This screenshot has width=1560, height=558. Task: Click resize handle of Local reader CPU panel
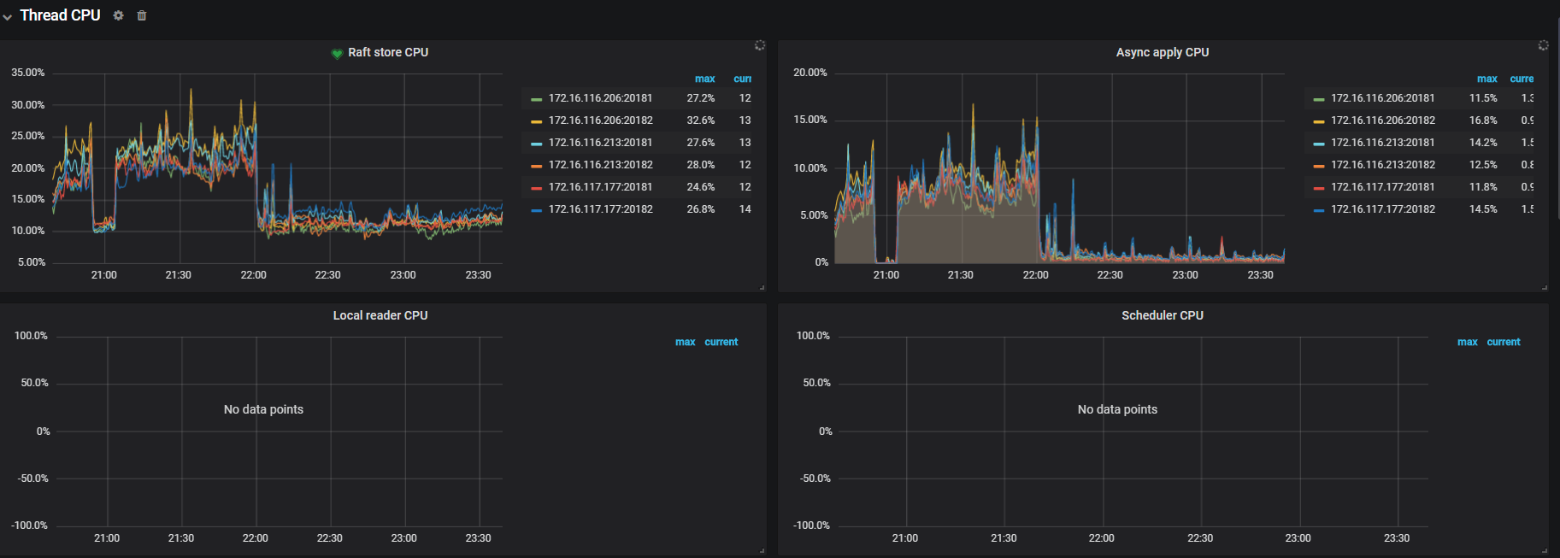762,551
